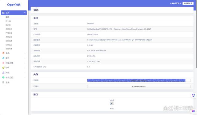
Task: Click the unsaved changes indicator
Action: 175,3
